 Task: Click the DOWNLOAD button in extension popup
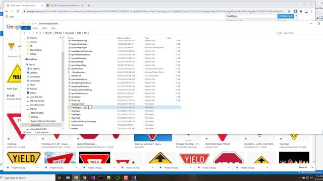tap(286, 16)
